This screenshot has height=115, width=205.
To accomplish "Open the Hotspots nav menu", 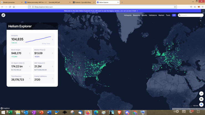I will click(x=128, y=15).
